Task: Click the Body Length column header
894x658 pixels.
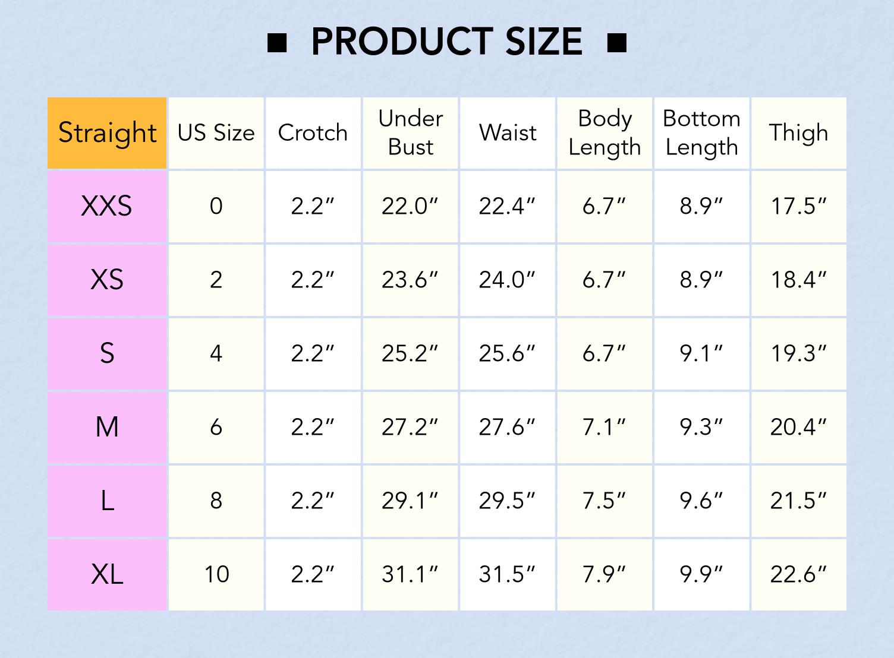Action: [605, 133]
